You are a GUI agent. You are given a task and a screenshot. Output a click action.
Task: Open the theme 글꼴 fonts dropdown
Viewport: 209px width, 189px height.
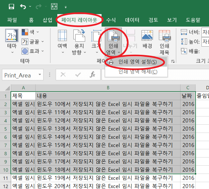(x=33, y=42)
